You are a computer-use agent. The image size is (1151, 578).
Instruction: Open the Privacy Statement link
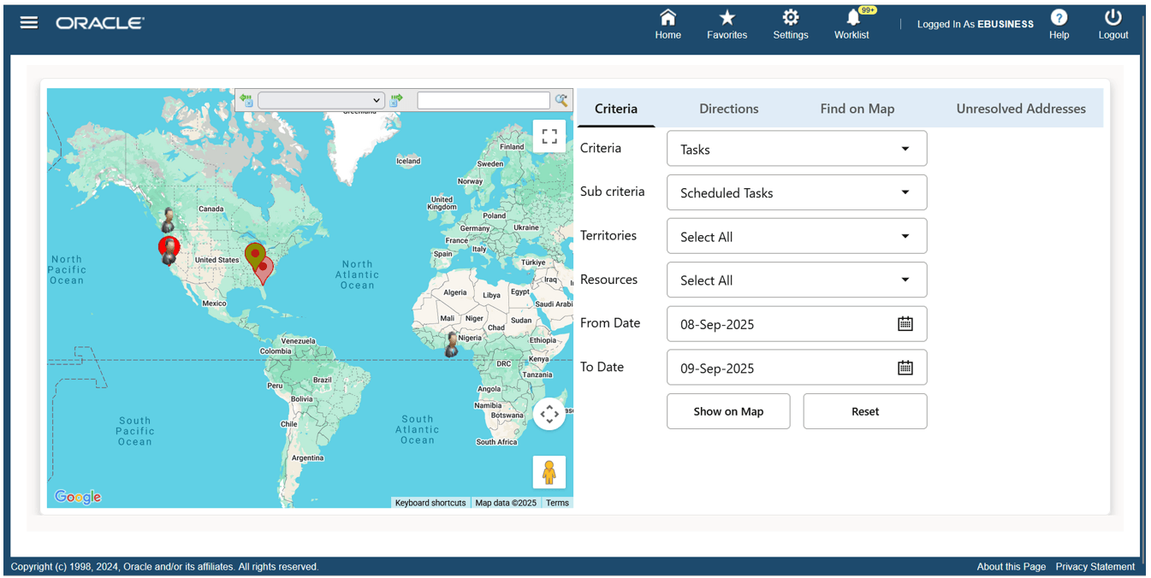pyautogui.click(x=1095, y=566)
